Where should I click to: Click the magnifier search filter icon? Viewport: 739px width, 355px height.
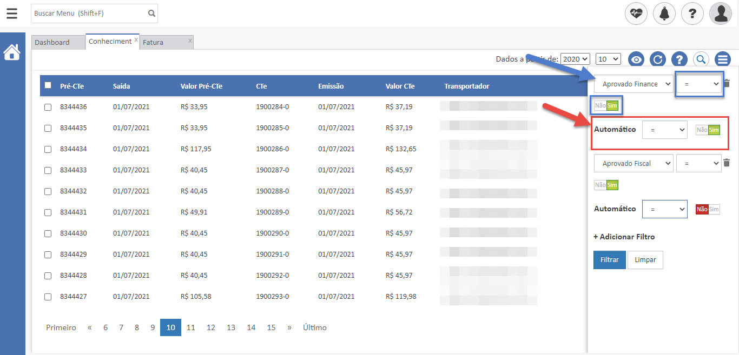(x=701, y=59)
